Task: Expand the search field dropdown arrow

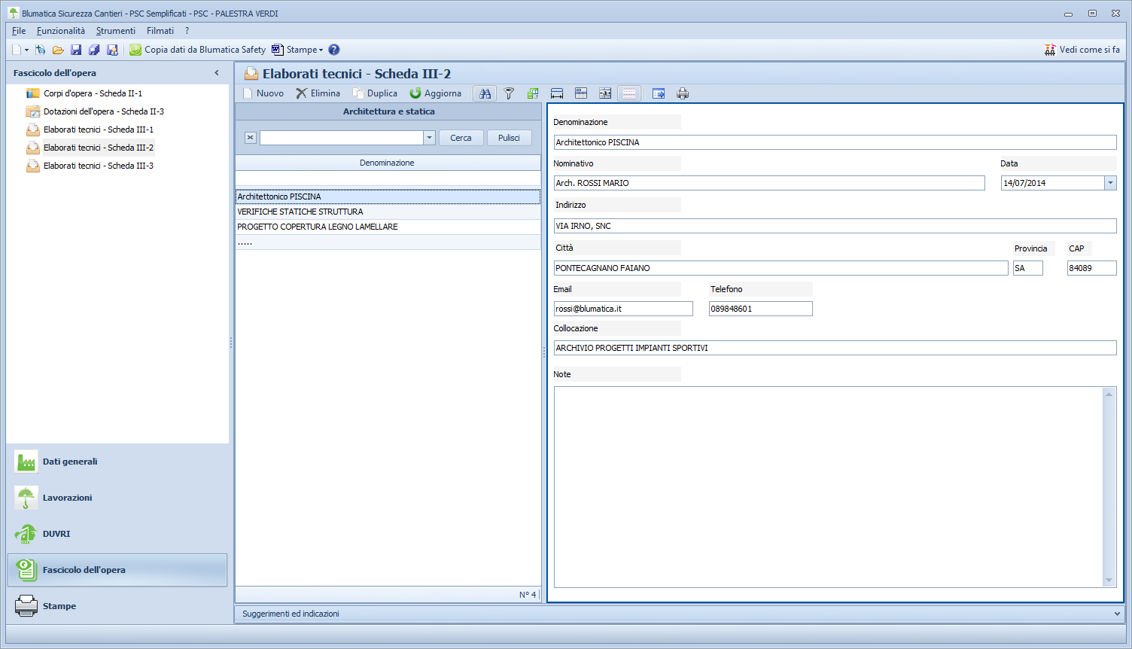Action: 429,138
